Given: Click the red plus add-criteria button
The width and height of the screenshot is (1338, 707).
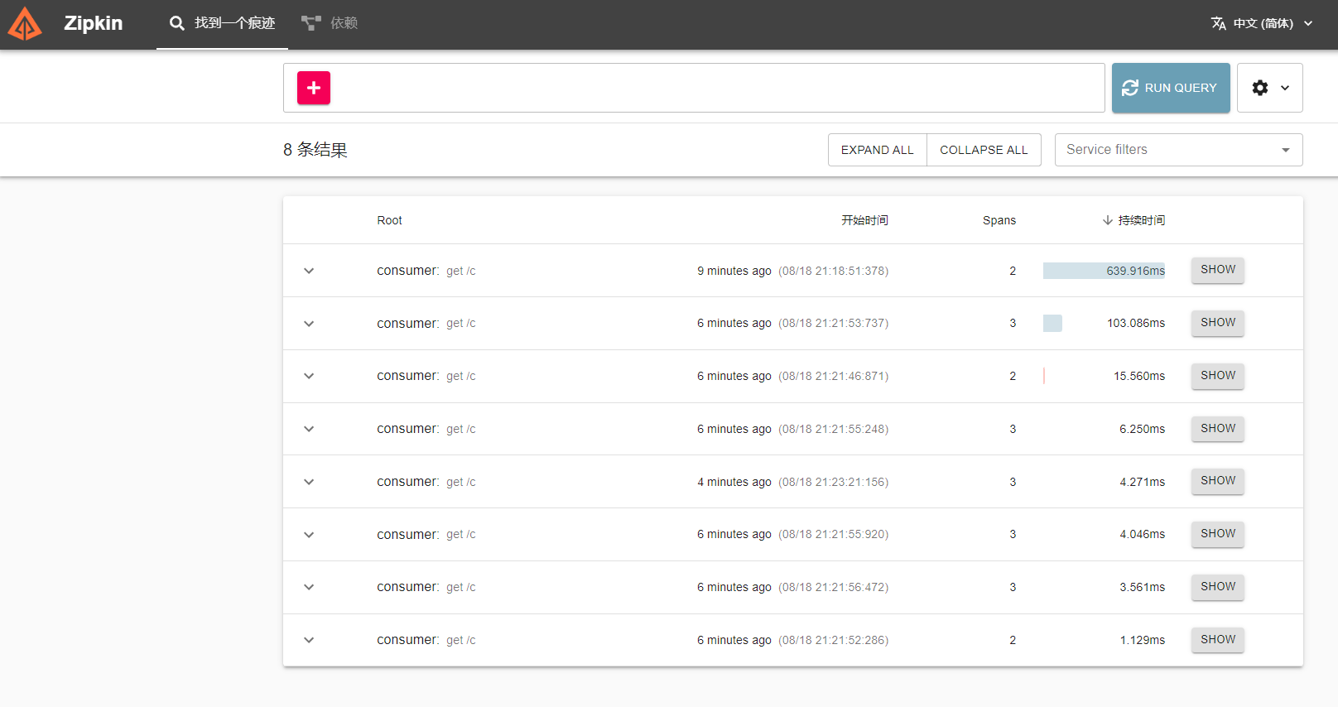Looking at the screenshot, I should coord(314,88).
